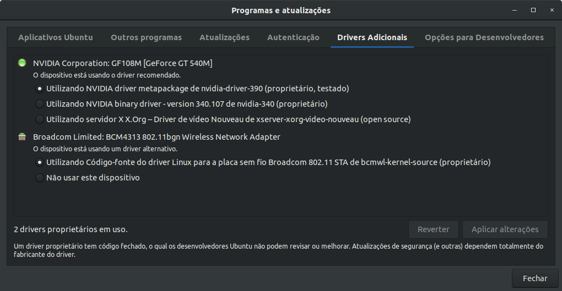Select the Broadcom bcmwl-kernel-source STA driver

pos(263,162)
